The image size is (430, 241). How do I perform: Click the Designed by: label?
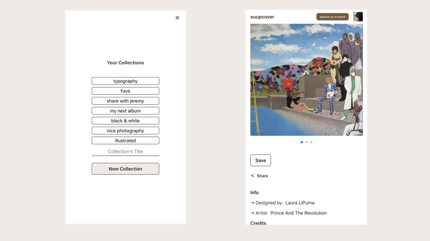[269, 203]
